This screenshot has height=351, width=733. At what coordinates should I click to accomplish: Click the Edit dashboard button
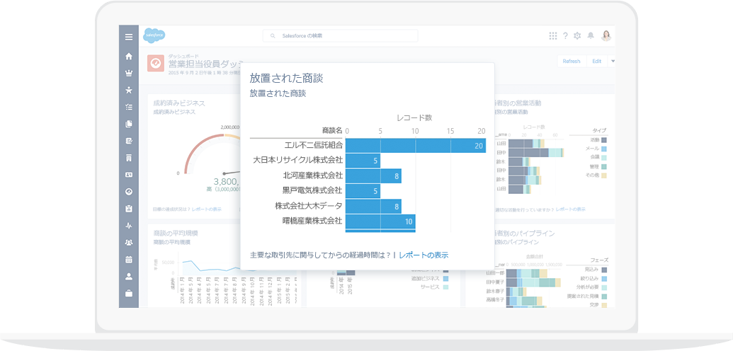(x=596, y=62)
